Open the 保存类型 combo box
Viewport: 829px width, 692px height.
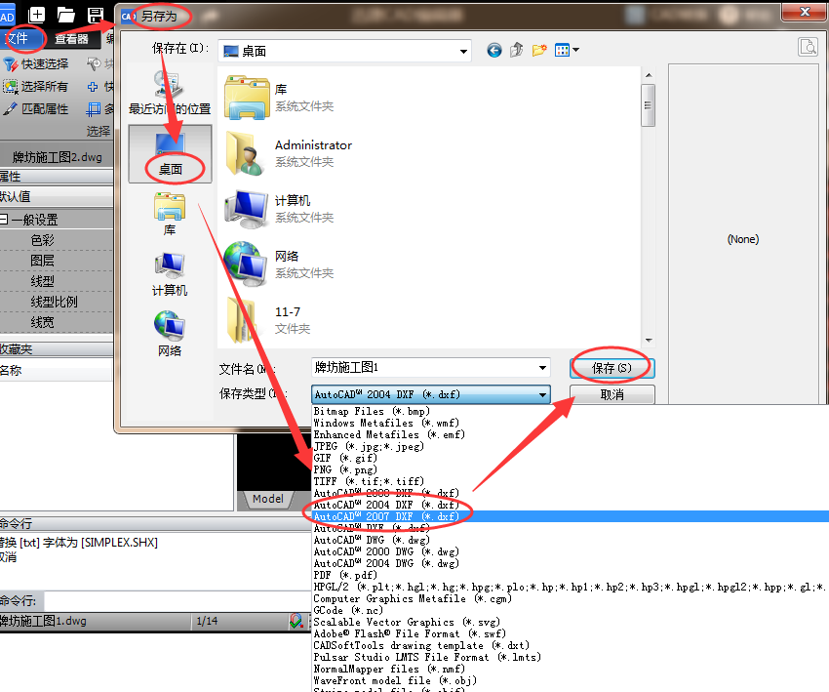pos(431,394)
